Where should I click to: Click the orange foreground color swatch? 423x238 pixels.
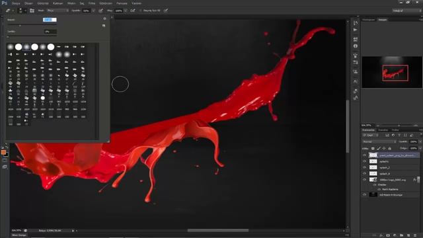click(x=3, y=152)
